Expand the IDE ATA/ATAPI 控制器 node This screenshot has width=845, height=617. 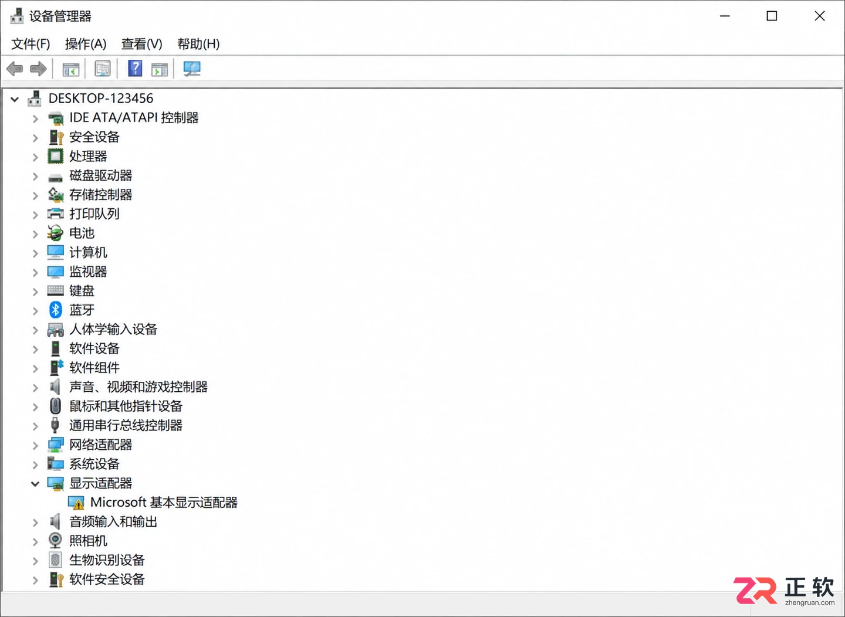35,118
